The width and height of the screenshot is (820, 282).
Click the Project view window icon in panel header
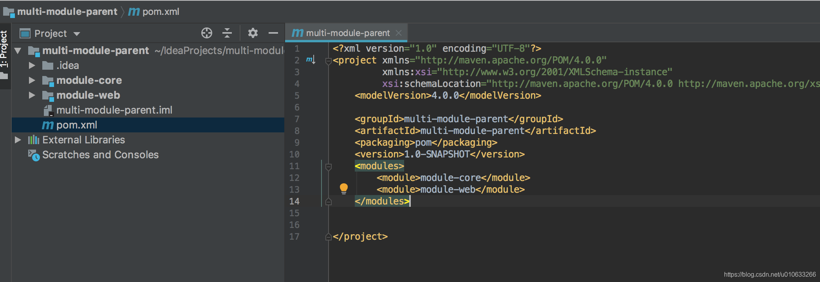25,33
